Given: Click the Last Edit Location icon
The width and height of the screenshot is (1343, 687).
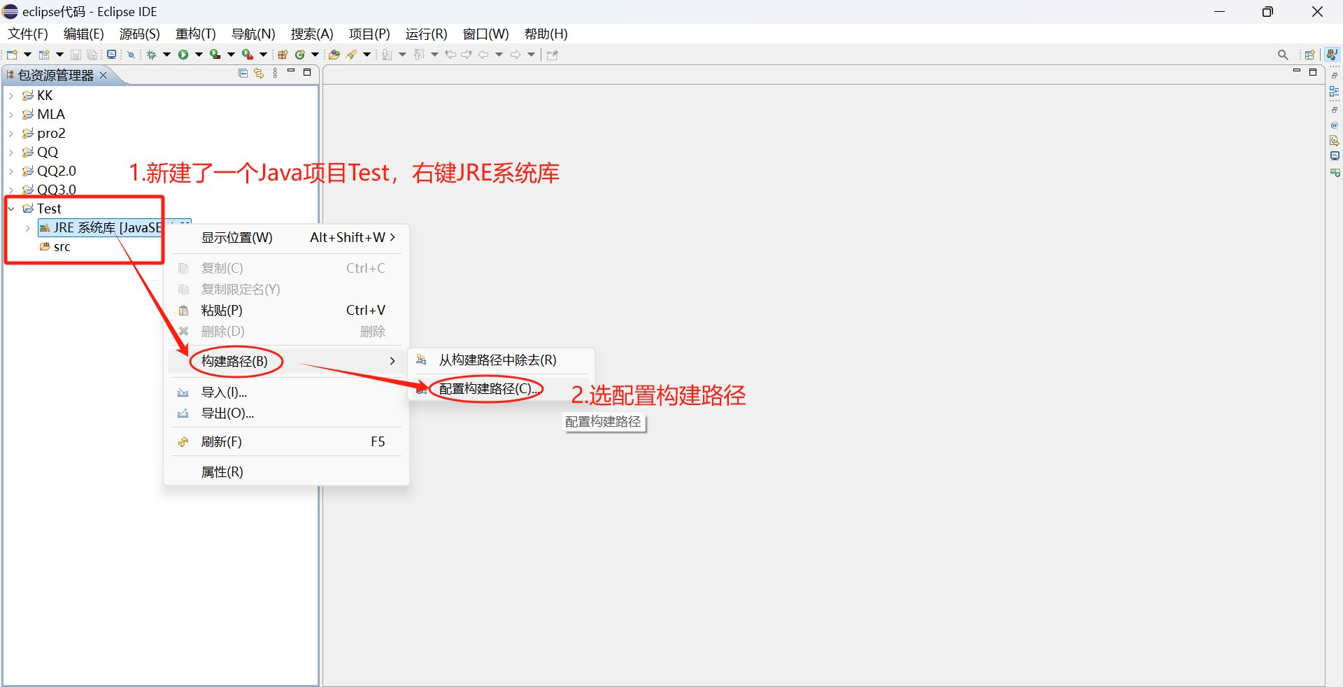Looking at the screenshot, I should tap(450, 55).
